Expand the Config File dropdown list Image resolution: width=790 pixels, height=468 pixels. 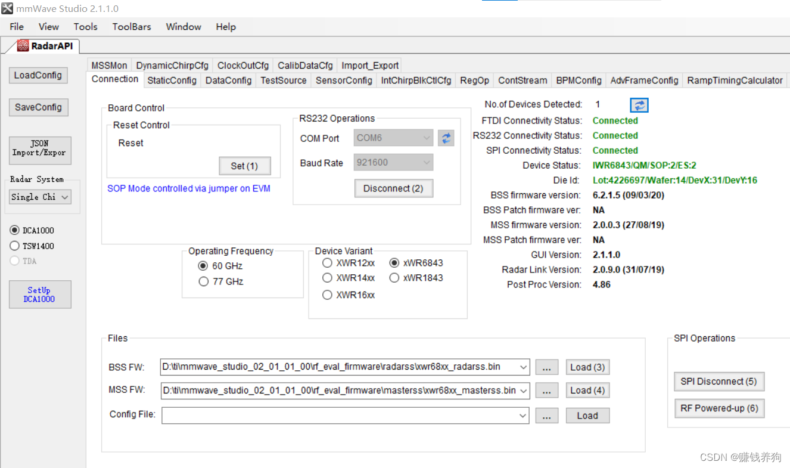[522, 416]
